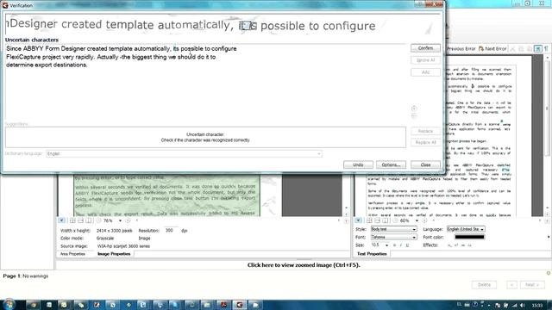Toggle the small caps effect
This screenshot has height=310, width=552.
coord(469,245)
